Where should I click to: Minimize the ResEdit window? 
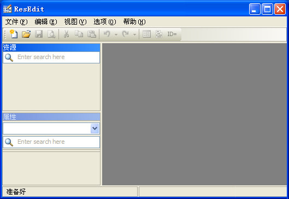tap(255, 9)
